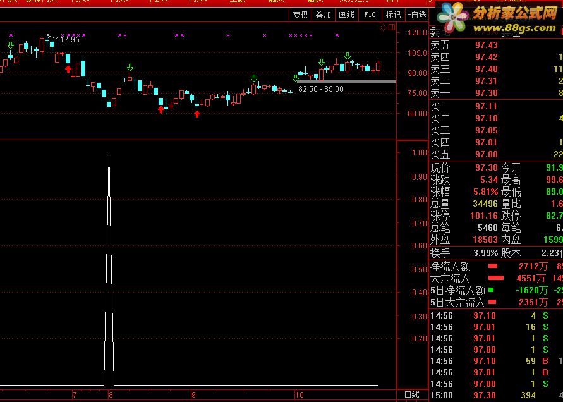Screen dimensions: 563x402
Task: Click the red bar beside 大宗流入
Action: [x=496, y=278]
